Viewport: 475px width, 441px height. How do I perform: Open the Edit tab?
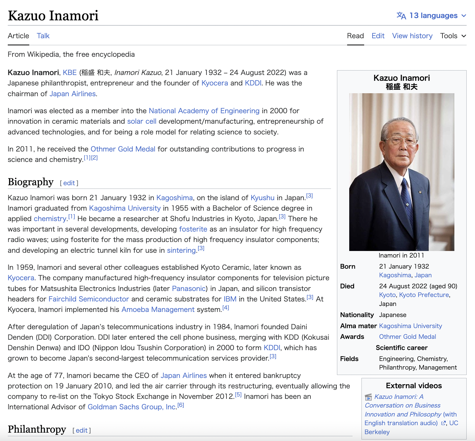pyautogui.click(x=378, y=36)
